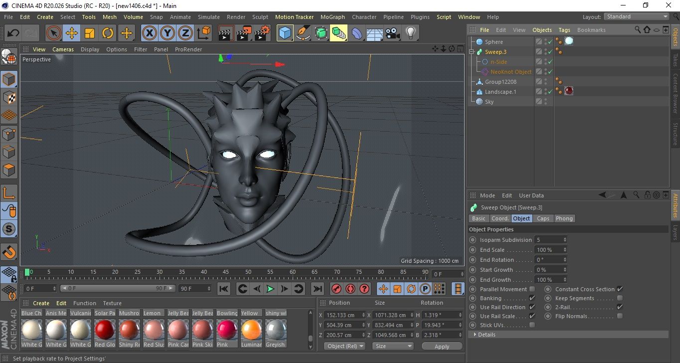The width and height of the screenshot is (680, 363).
Task: Click Render to Picture Viewer icon
Action: coord(243,33)
